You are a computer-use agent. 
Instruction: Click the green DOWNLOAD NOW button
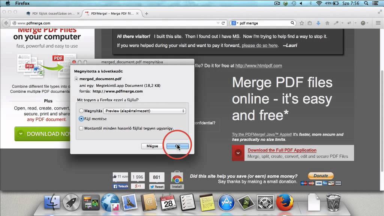[42, 134]
